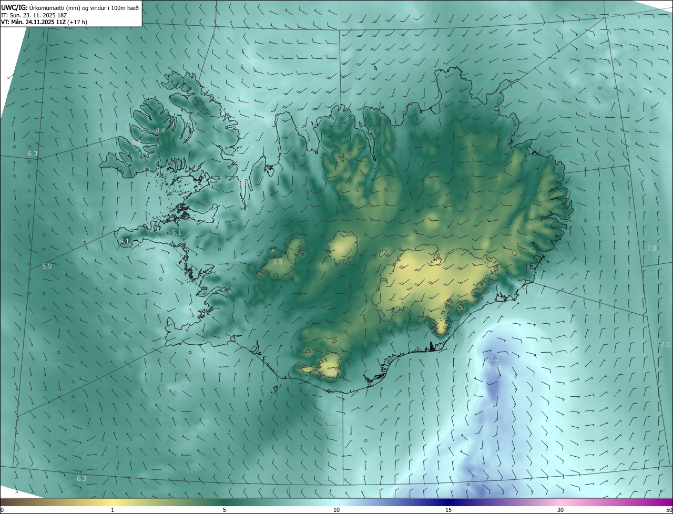
Task: Click the 'UWC/IG: Úrkomumætti (mm)' title text
Action: coord(40,7)
